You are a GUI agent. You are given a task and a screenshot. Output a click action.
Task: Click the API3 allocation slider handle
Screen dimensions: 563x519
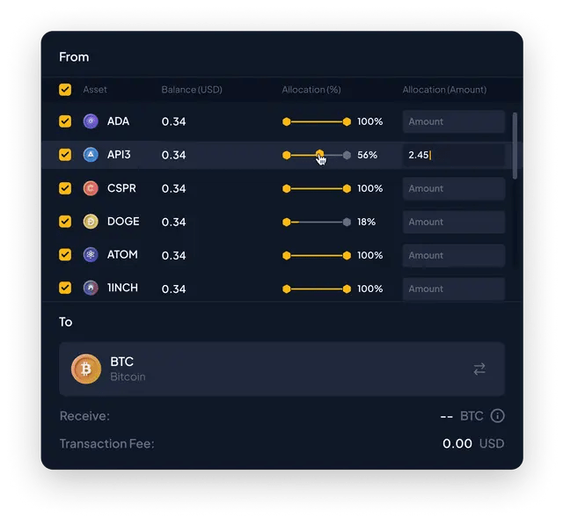click(x=319, y=154)
